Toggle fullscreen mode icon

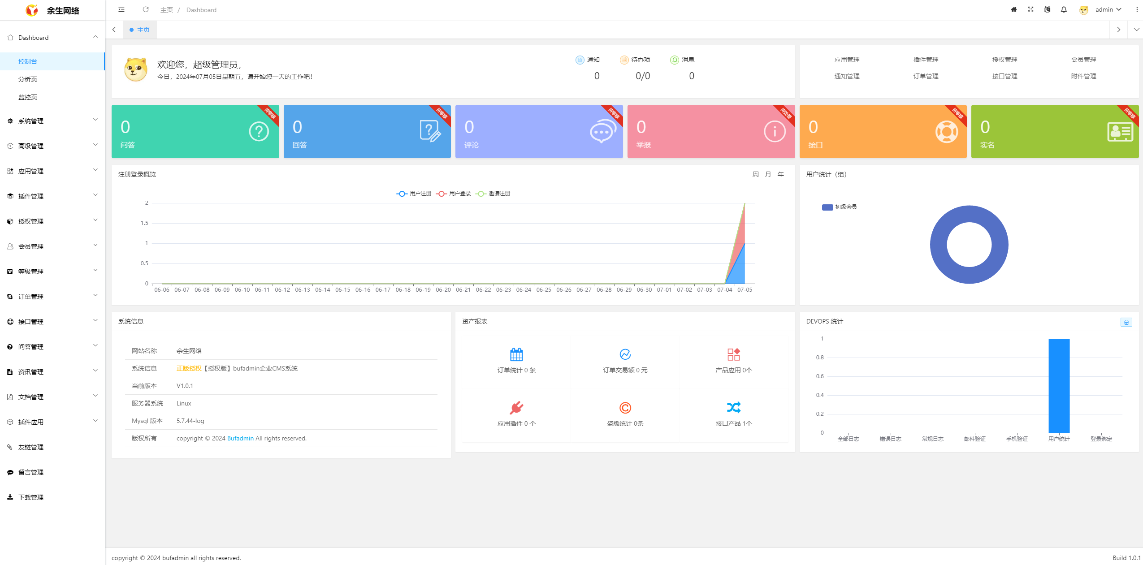[x=1030, y=9]
